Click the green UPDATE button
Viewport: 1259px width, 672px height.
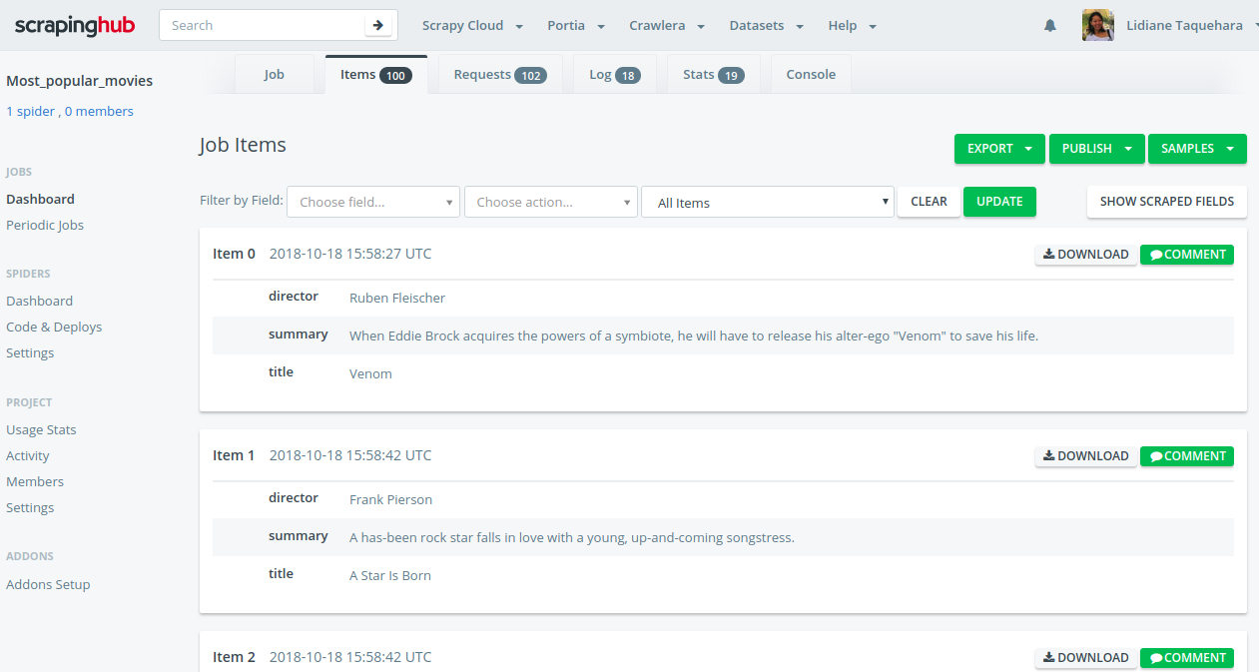(x=999, y=202)
